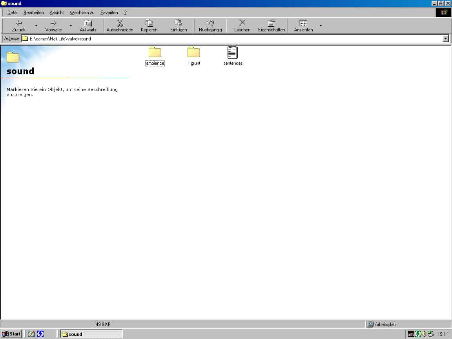Click the folder icon in address bar
452x339 pixels.
pos(25,38)
